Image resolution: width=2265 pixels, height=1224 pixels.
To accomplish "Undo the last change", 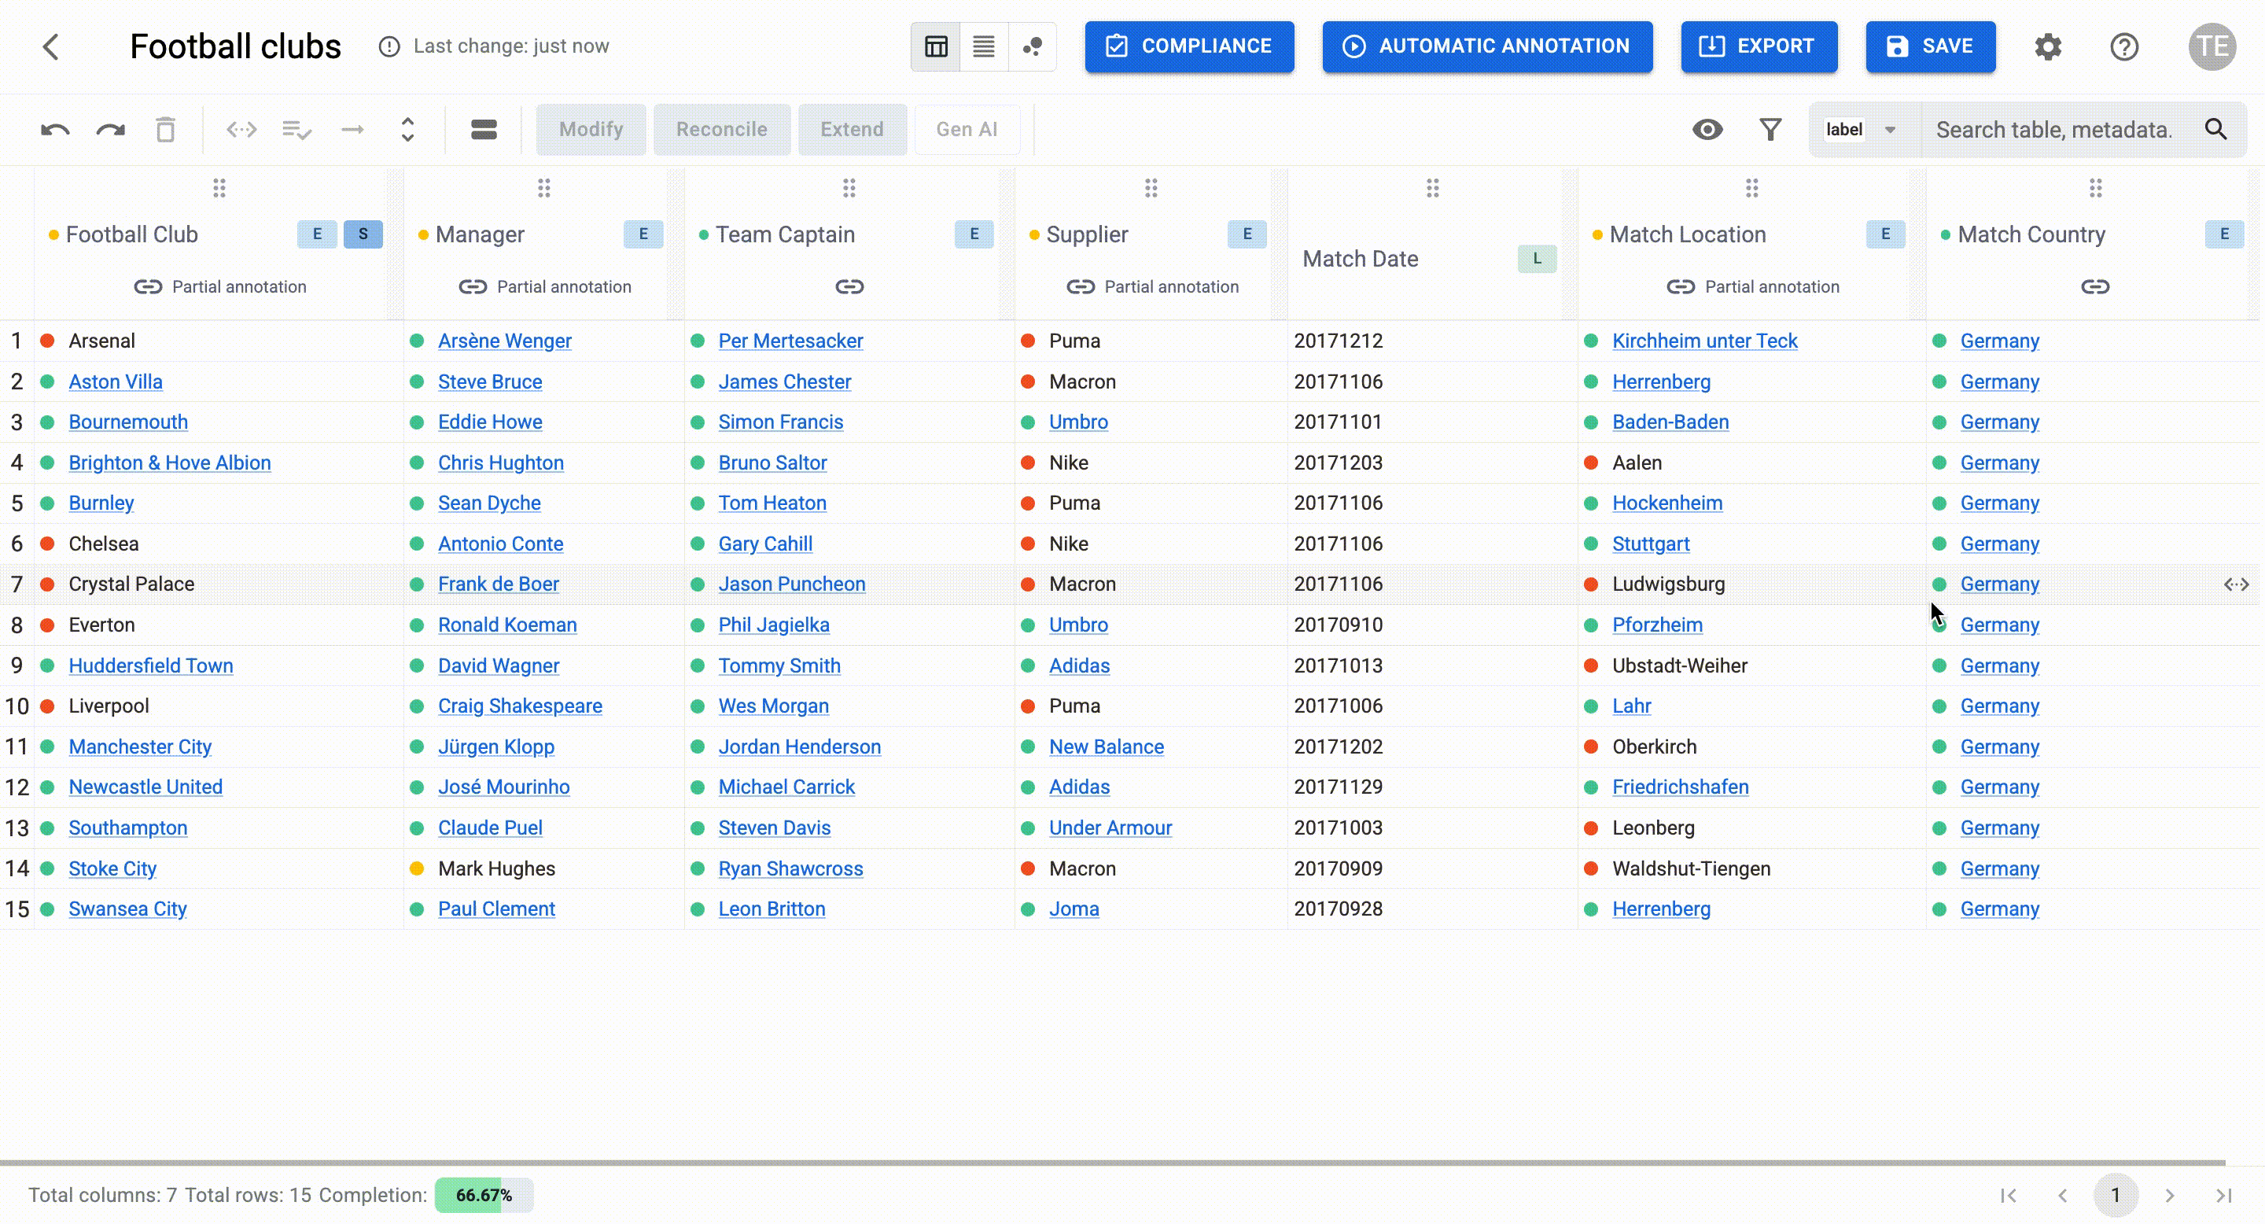I will click(55, 130).
